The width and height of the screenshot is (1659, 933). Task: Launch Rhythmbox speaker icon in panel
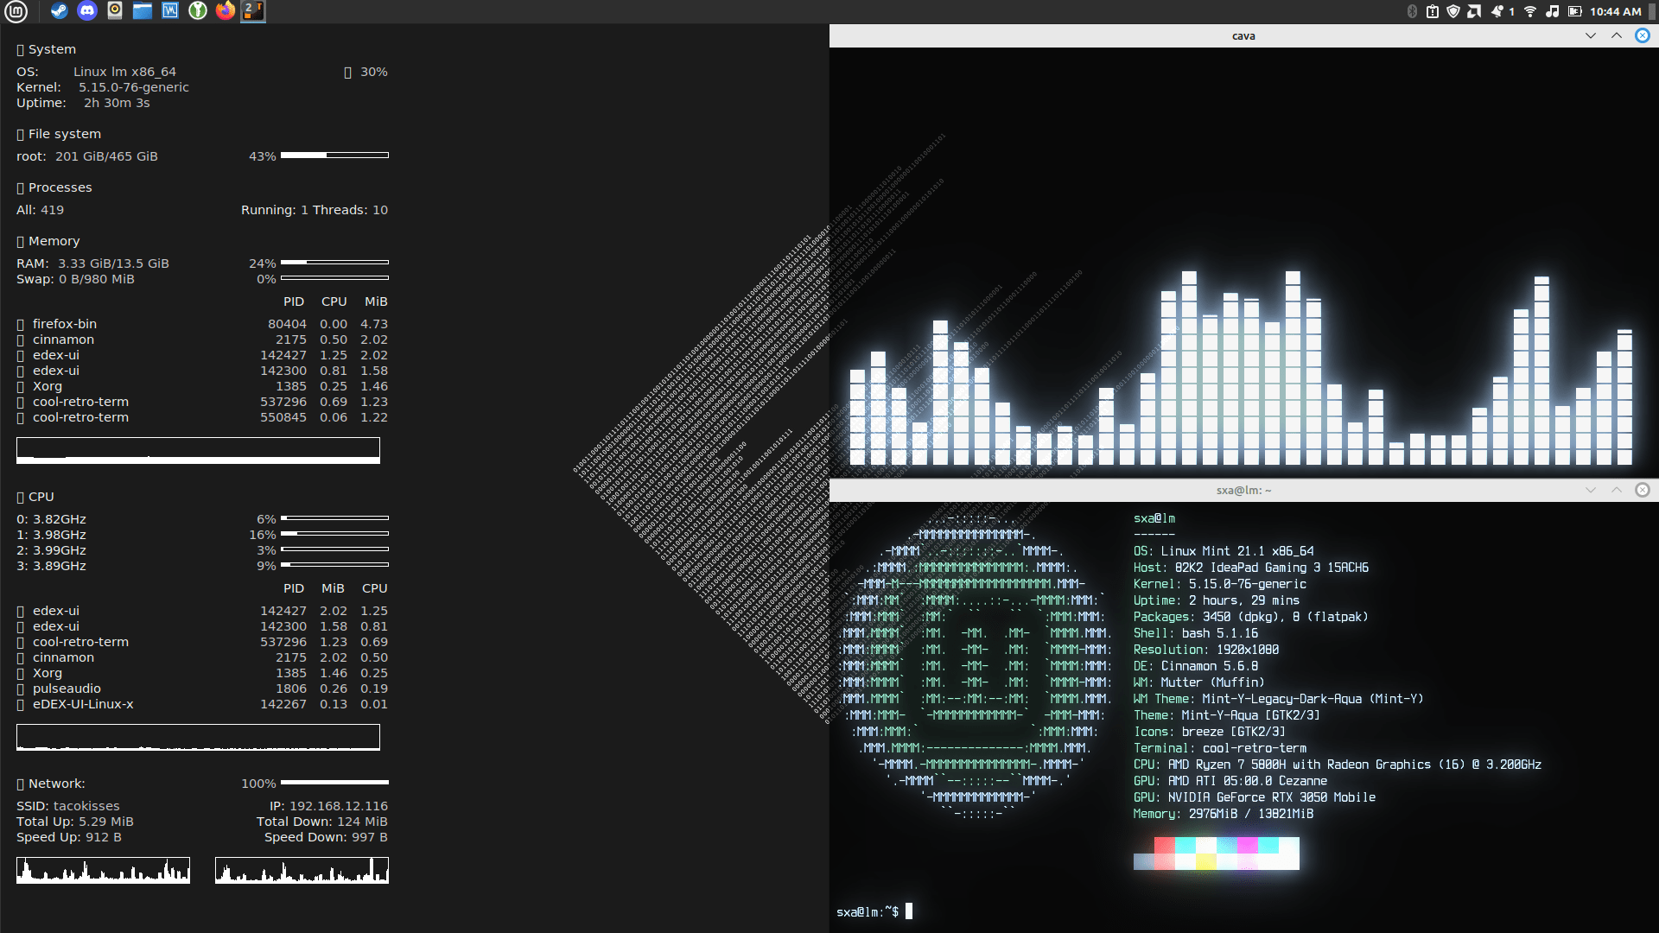pos(115,11)
